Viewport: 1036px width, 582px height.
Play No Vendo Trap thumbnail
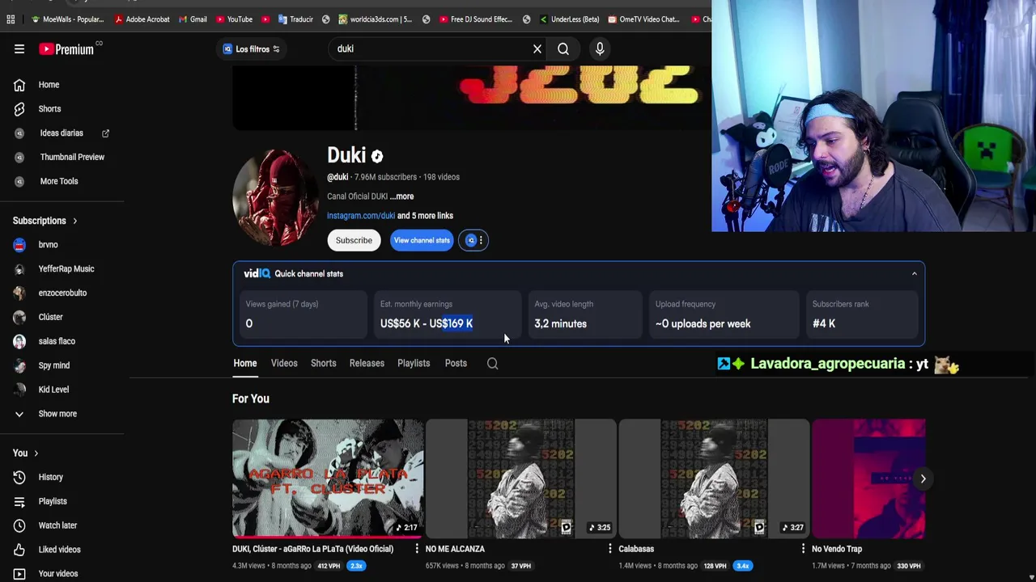click(868, 479)
